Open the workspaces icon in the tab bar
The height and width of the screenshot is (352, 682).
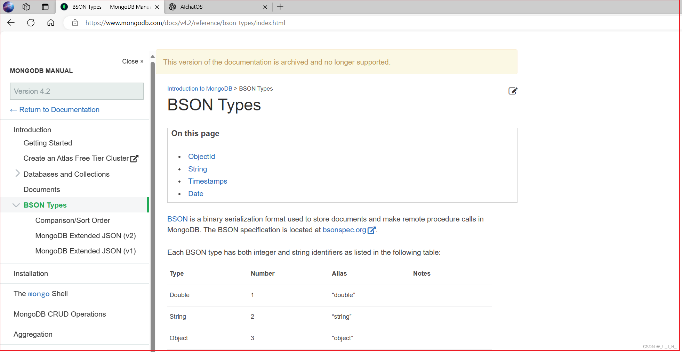tap(26, 7)
